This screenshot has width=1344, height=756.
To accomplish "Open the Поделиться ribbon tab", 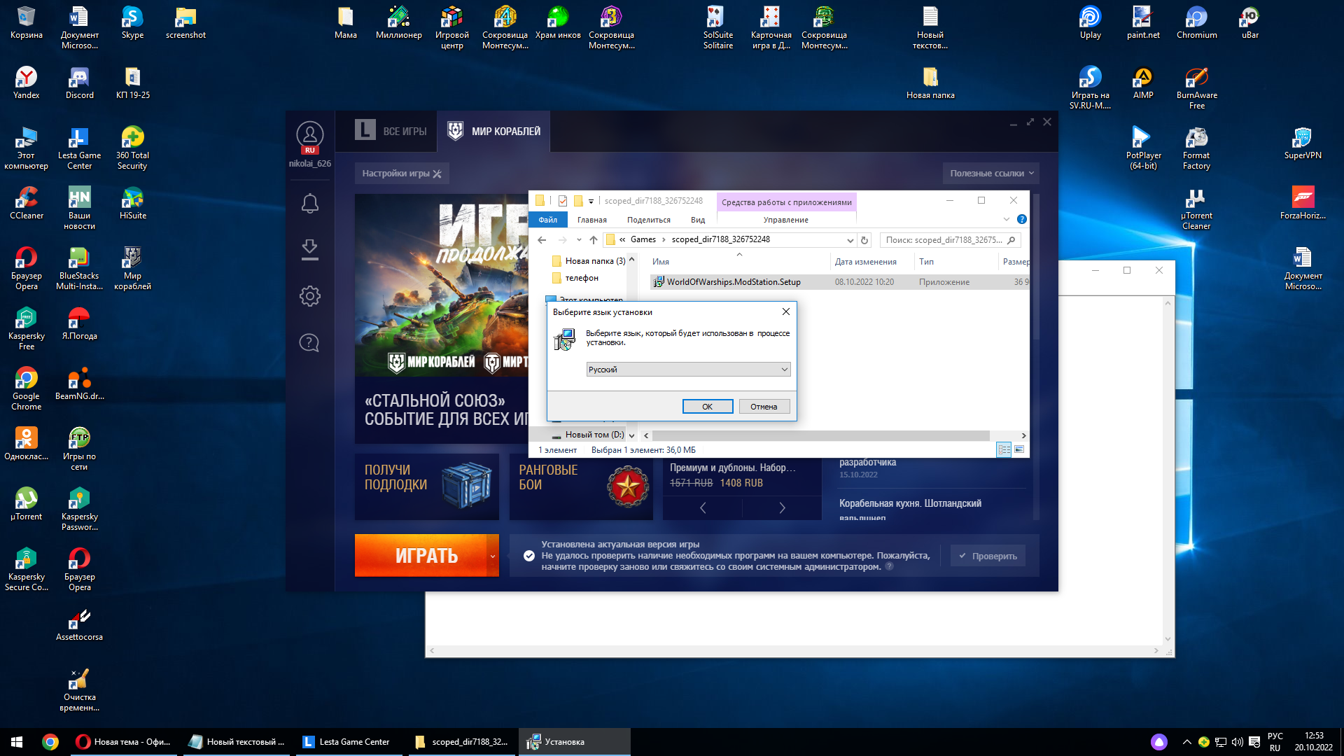I will click(x=649, y=219).
